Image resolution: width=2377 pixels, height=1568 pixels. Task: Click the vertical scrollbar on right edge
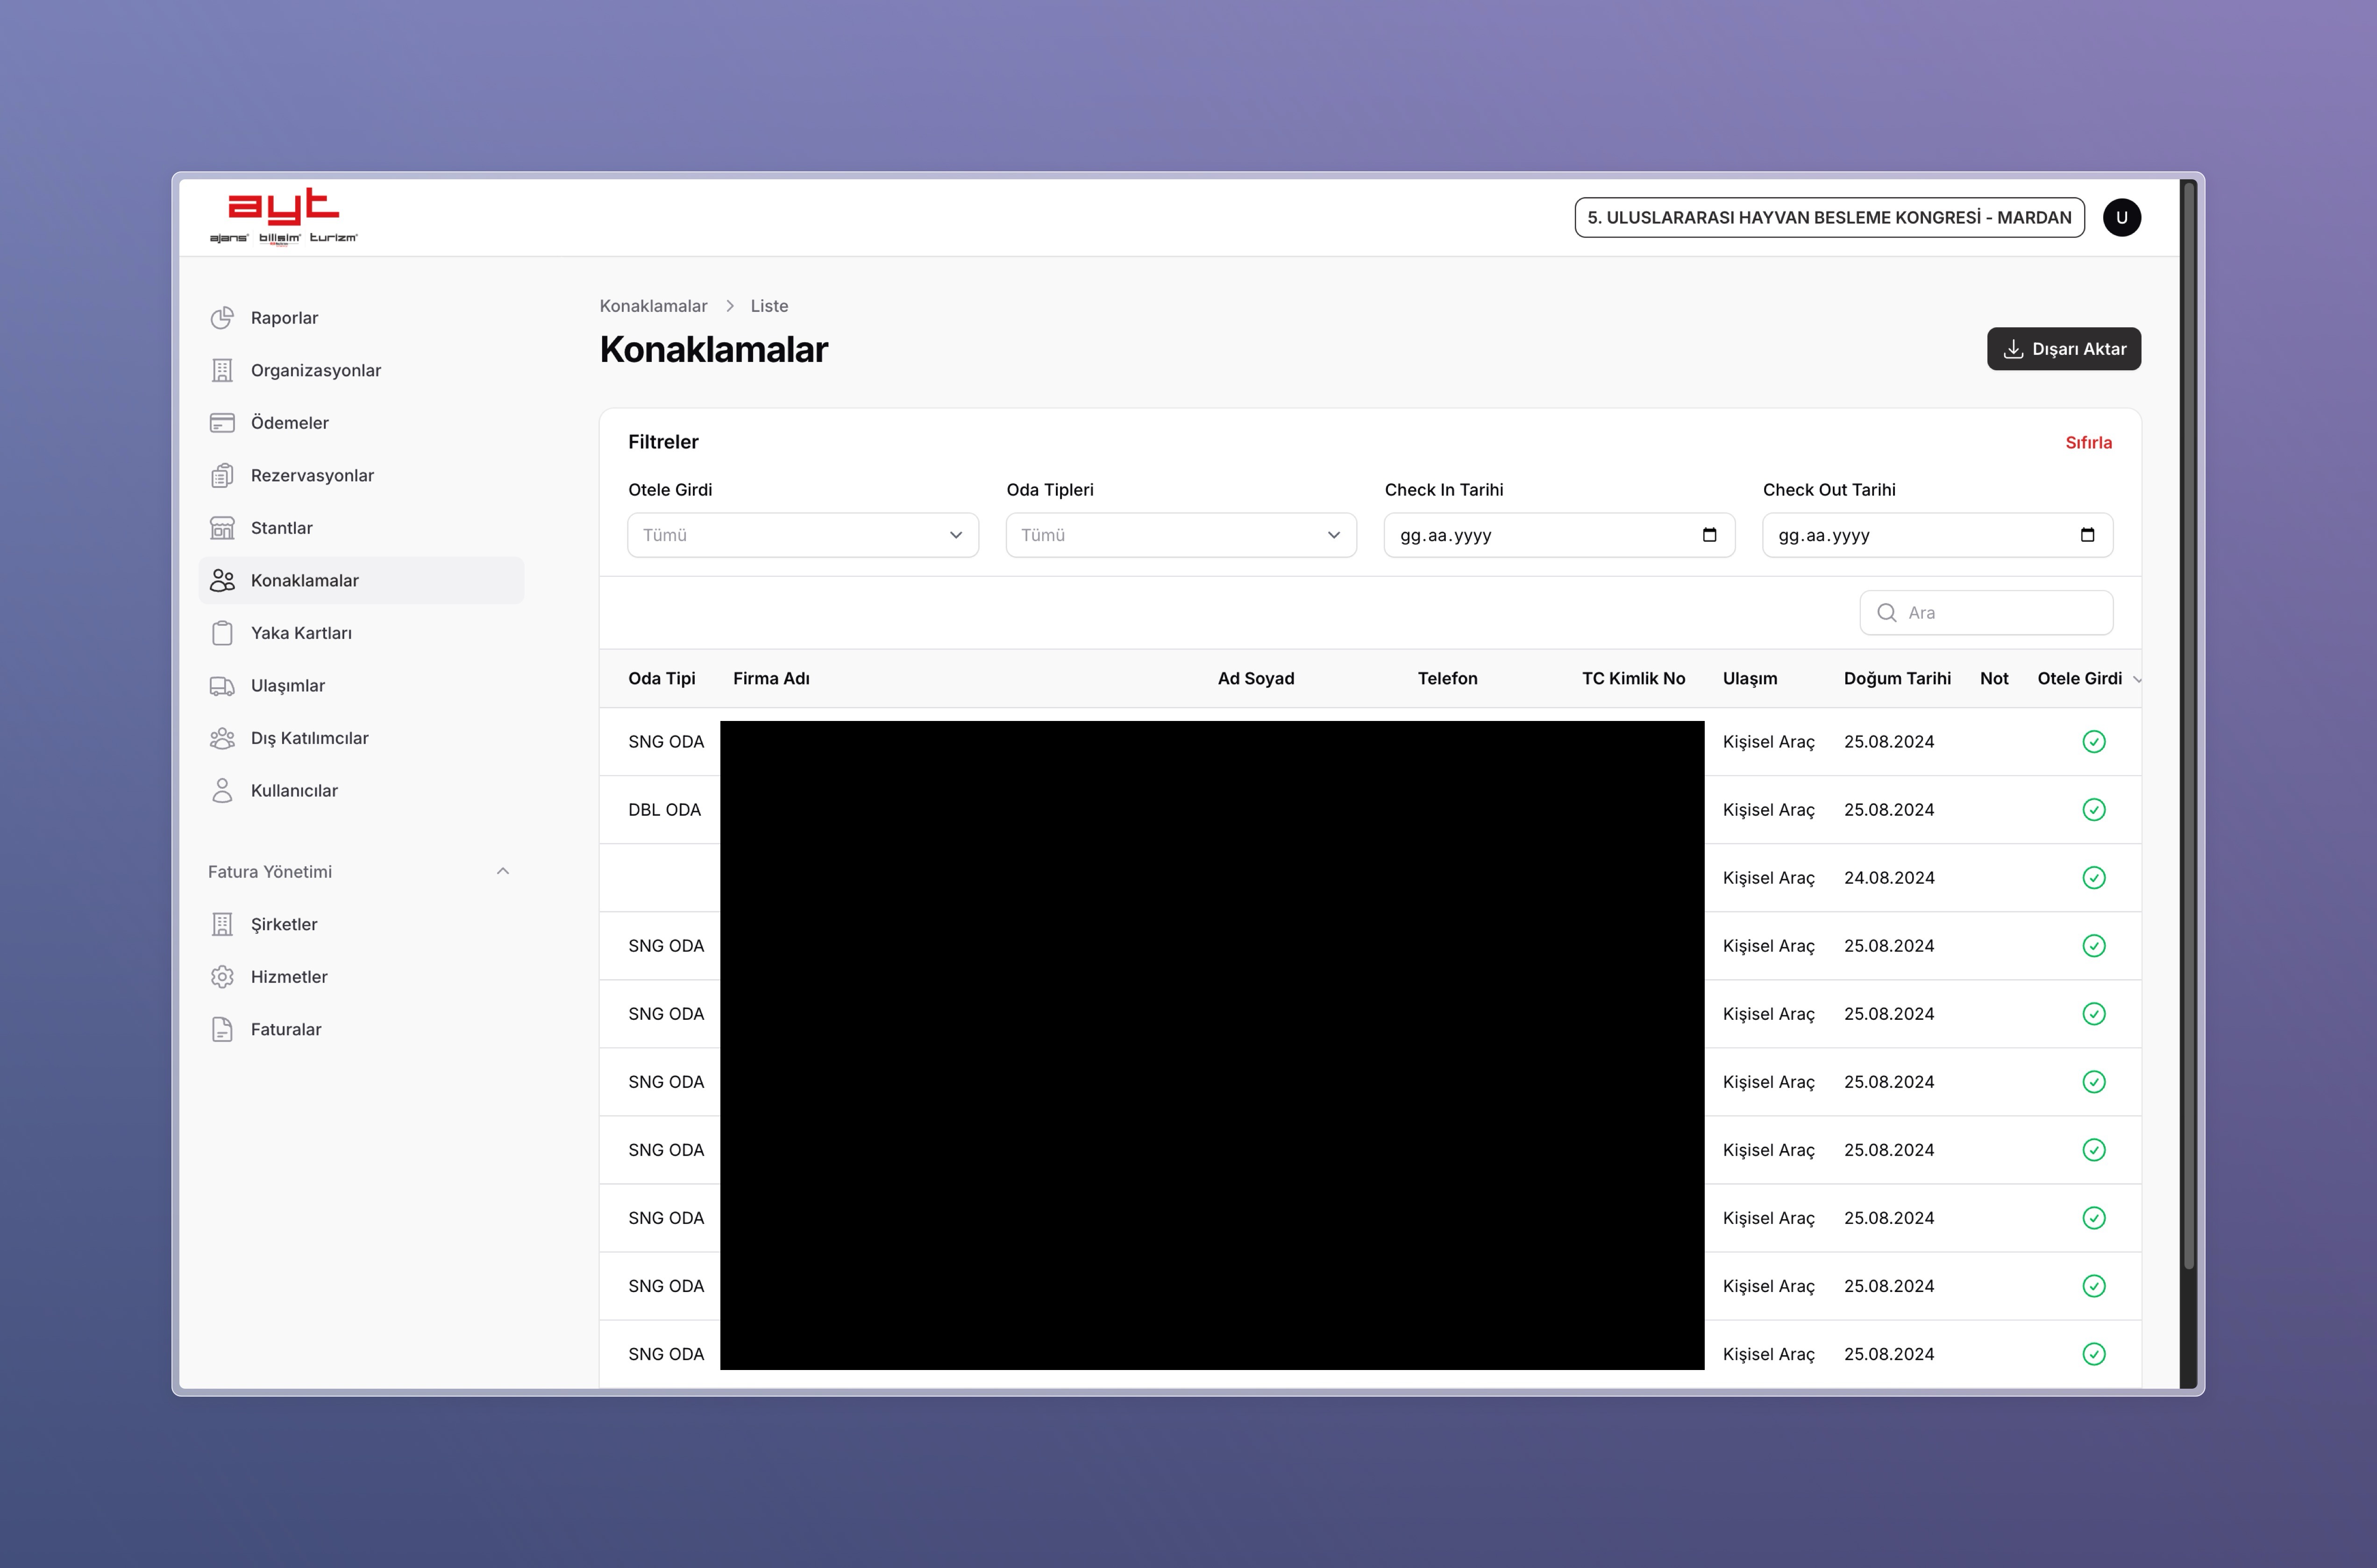coord(2188,720)
